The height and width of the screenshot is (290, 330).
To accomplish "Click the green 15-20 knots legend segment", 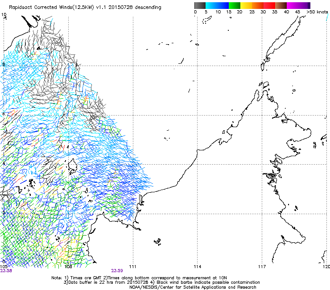I will tap(235, 5).
